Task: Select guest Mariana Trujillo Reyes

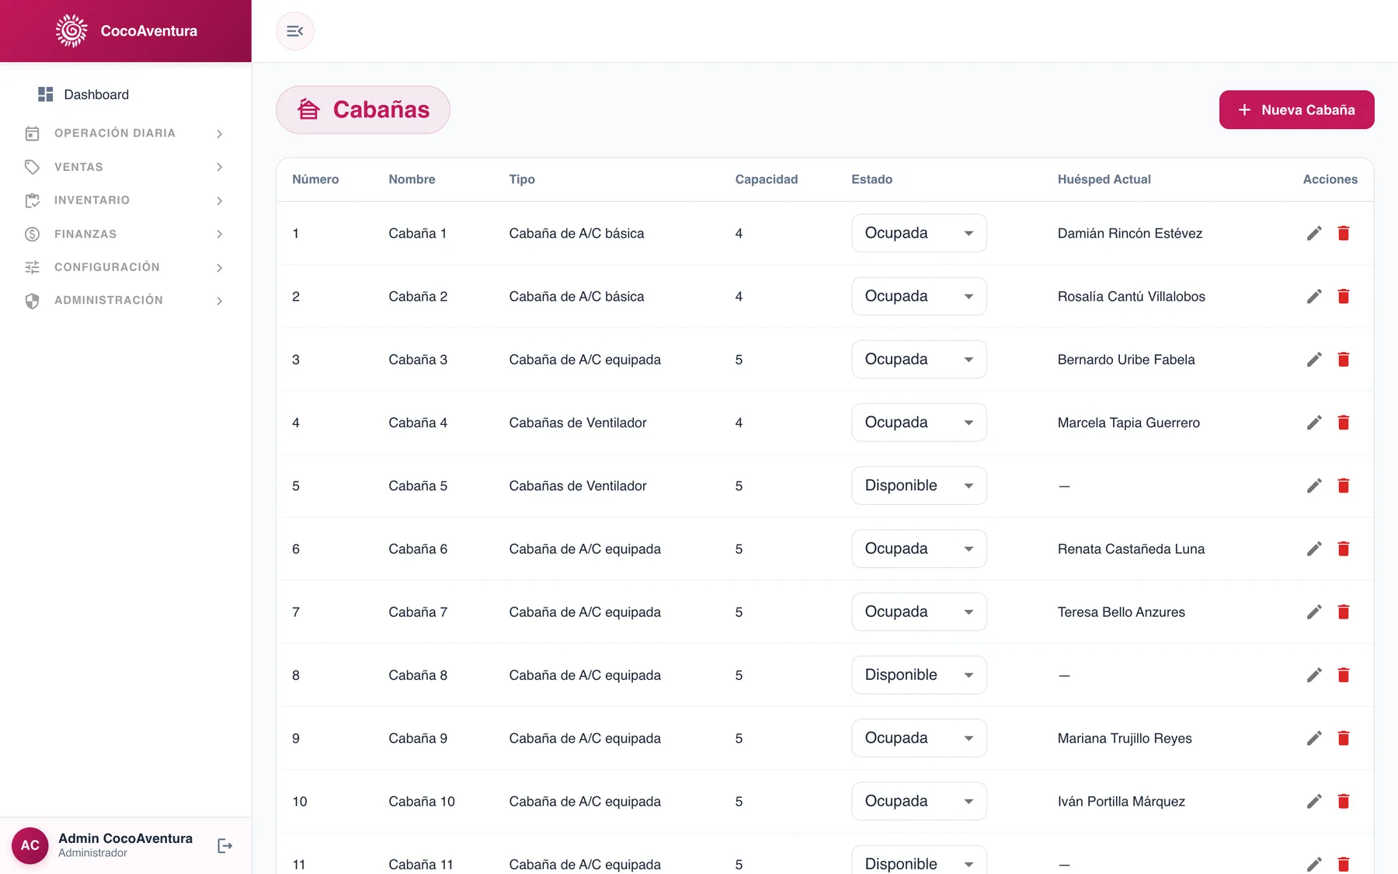Action: (1125, 738)
